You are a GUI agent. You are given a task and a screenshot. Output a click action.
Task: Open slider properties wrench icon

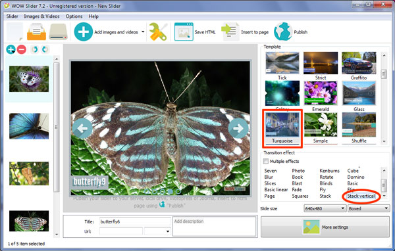(x=158, y=32)
